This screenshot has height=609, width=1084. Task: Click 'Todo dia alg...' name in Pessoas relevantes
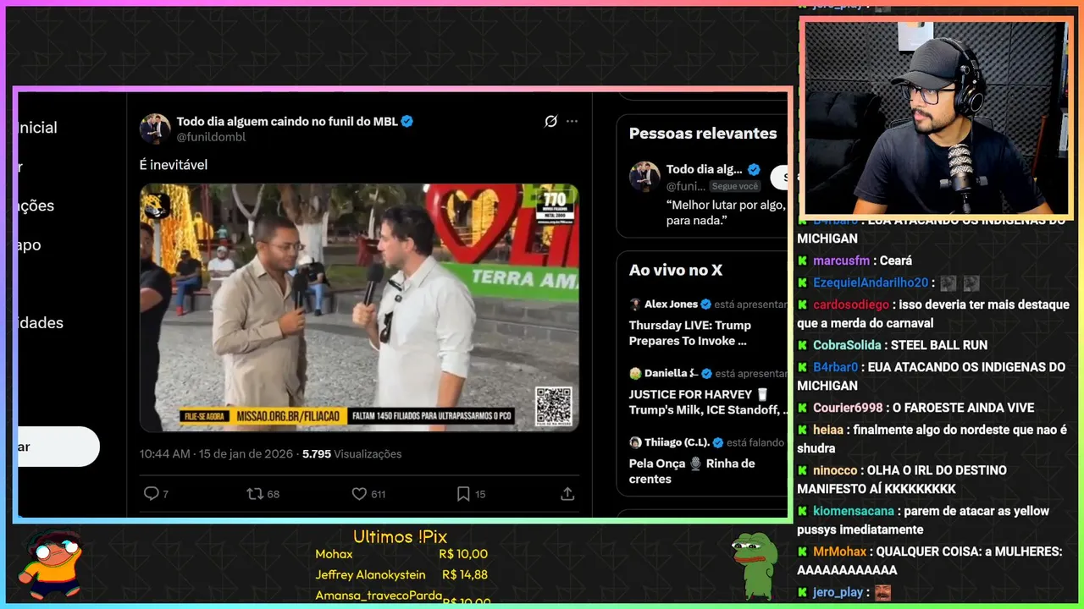(x=704, y=169)
